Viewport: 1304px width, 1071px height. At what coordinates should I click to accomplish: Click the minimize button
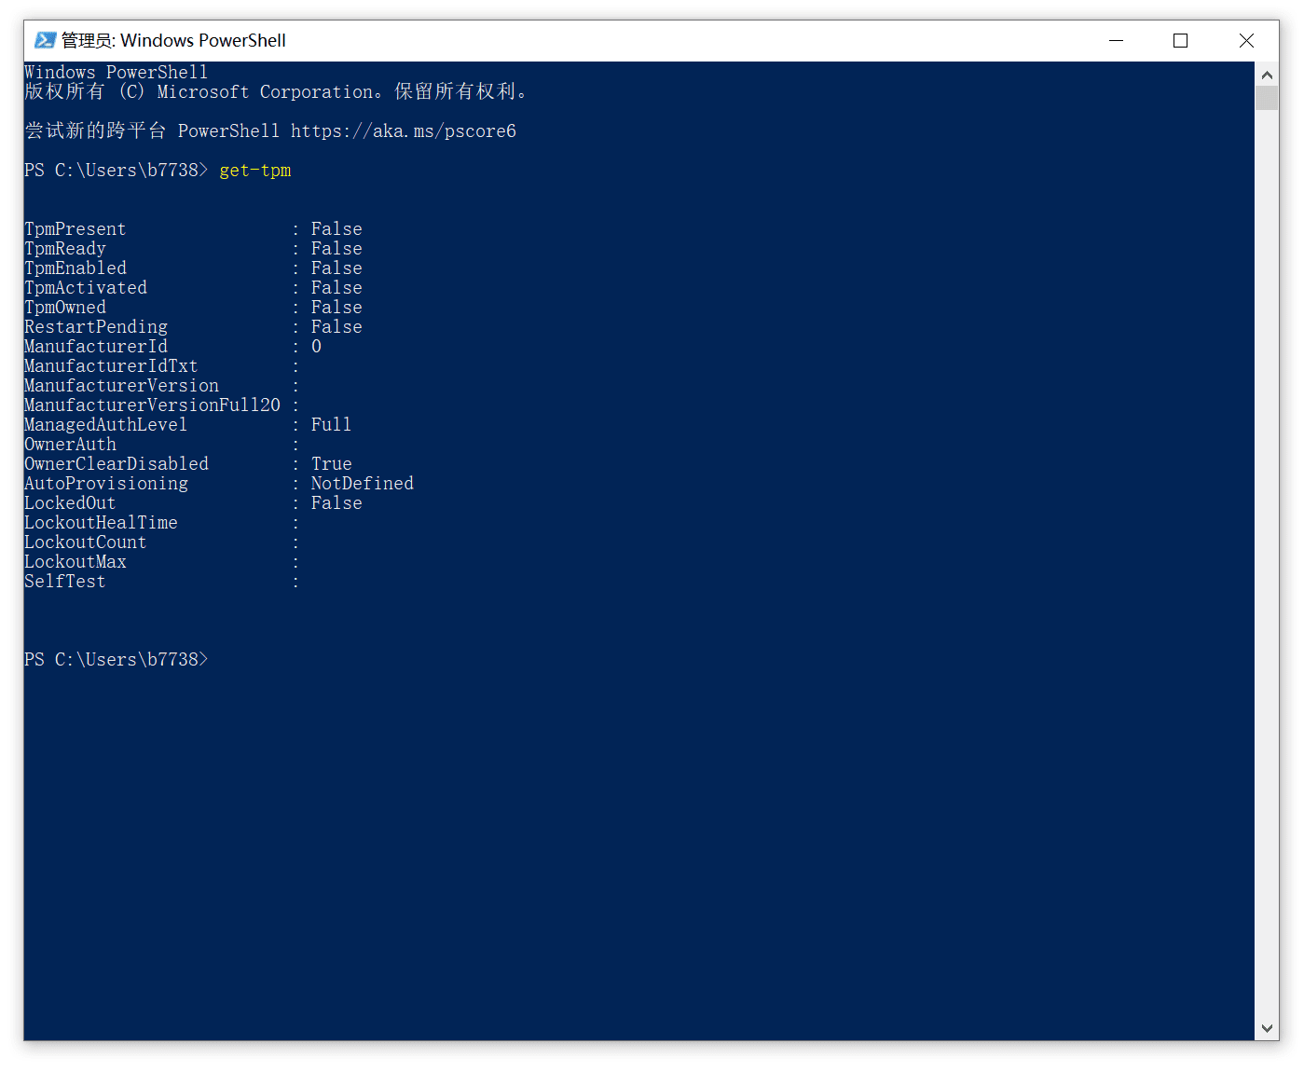coord(1116,40)
